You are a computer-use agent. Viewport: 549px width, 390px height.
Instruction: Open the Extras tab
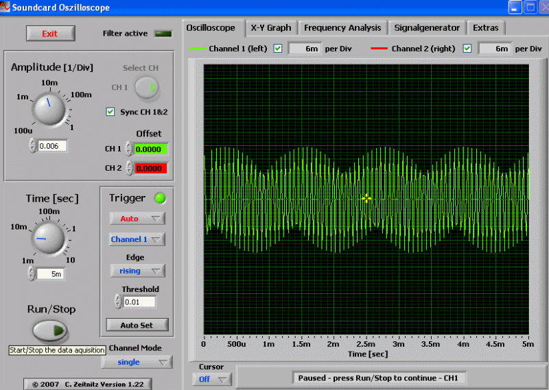tap(486, 27)
